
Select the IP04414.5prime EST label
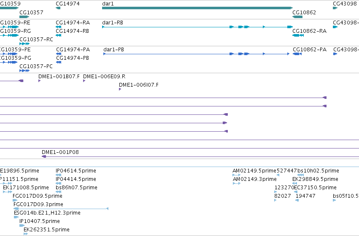tap(76, 179)
